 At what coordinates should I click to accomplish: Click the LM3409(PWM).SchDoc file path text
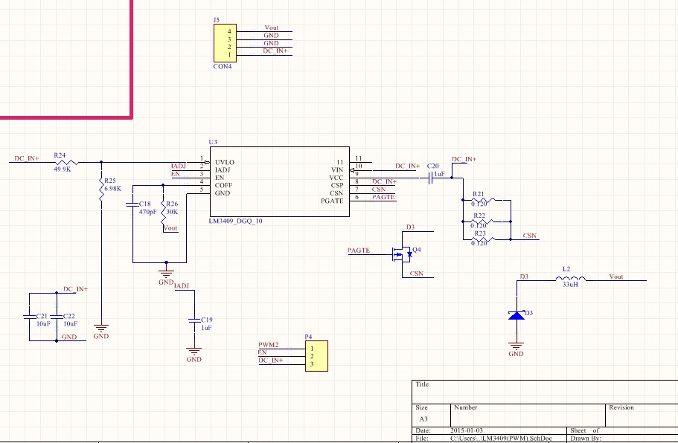coord(501,439)
